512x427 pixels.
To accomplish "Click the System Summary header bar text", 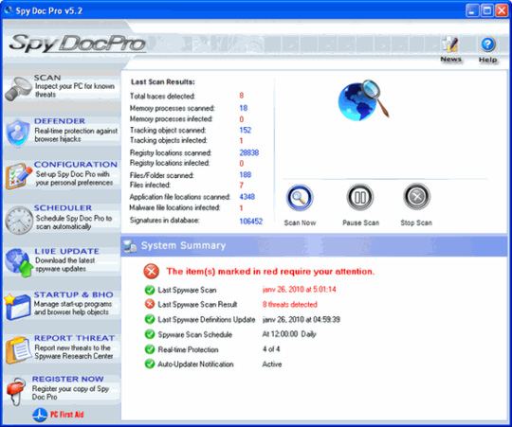I will tap(183, 245).
